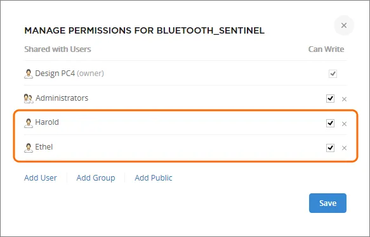Click the Administrators group icon
This screenshot has width=370, height=237.
click(29, 98)
